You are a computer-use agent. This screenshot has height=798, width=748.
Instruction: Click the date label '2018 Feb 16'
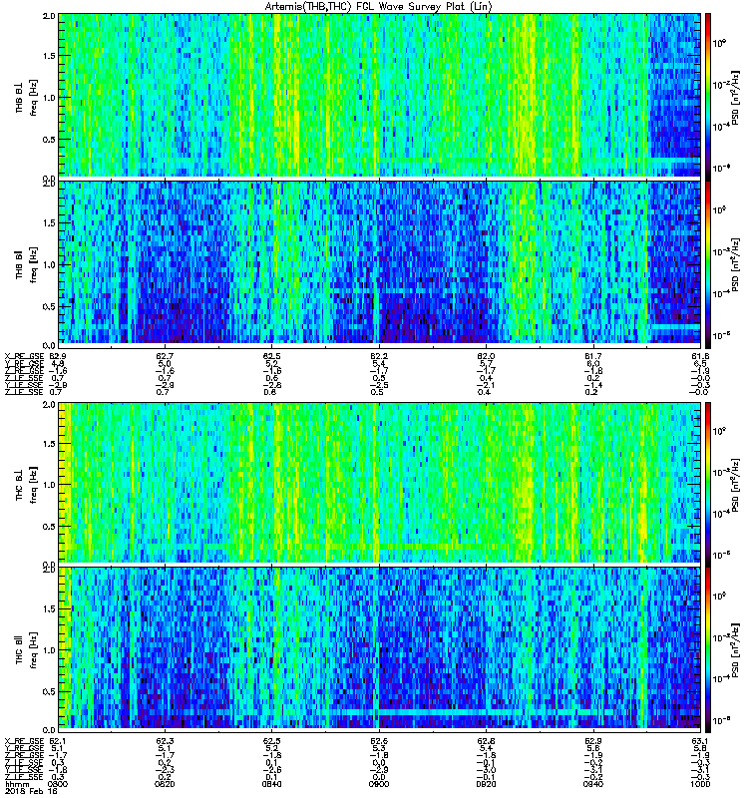31,791
